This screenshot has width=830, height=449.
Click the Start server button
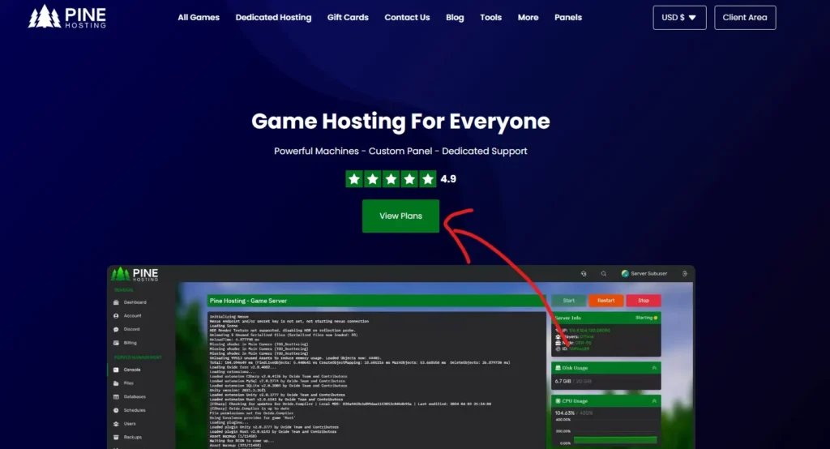(568, 301)
